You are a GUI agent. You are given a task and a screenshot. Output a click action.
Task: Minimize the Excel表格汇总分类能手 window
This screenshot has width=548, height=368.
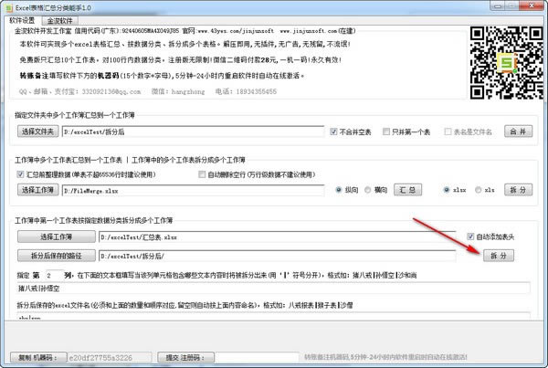tap(498, 6)
